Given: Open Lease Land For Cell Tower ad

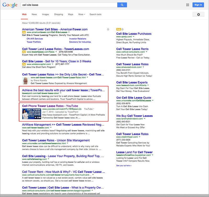Looking at the screenshot, I should tap(135, 152).
